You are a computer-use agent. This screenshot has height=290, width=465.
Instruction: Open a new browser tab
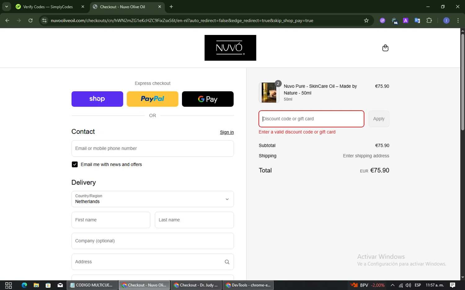(171, 6)
